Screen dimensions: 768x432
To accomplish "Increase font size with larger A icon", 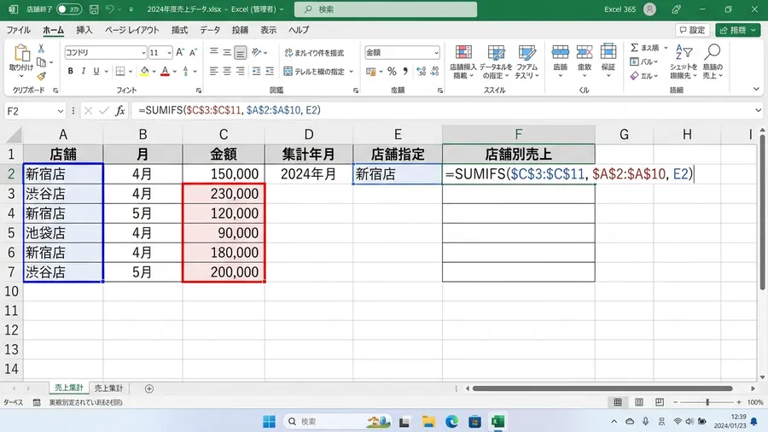I will [x=180, y=52].
